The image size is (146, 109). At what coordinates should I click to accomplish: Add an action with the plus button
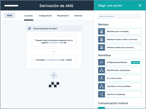click(54, 75)
